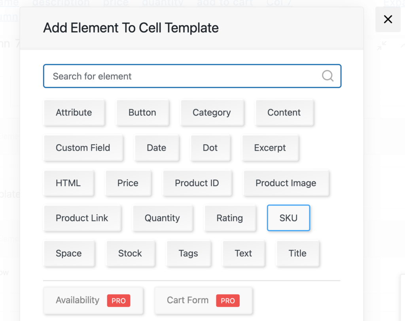Click the X icon to dismiss dialog
The width and height of the screenshot is (405, 321).
388,19
